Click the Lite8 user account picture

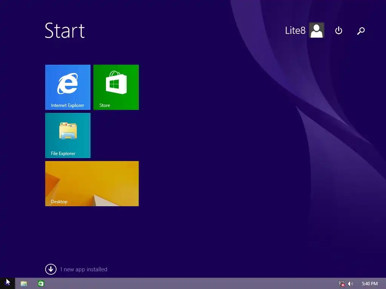317,30
